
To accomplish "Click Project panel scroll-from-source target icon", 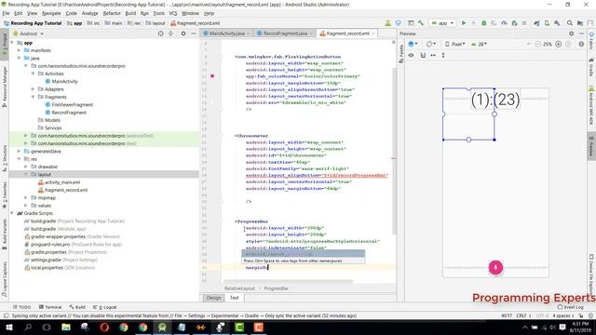I will pos(160,33).
